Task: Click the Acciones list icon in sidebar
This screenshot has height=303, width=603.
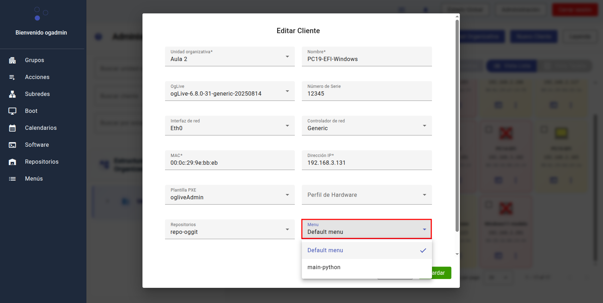Action: tap(12, 77)
